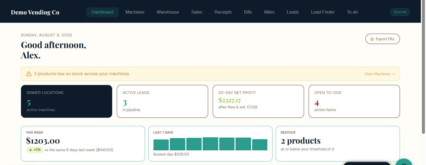Click the first bar in Last 7 Days chart
The height and width of the screenshot is (165, 426).
(161, 145)
